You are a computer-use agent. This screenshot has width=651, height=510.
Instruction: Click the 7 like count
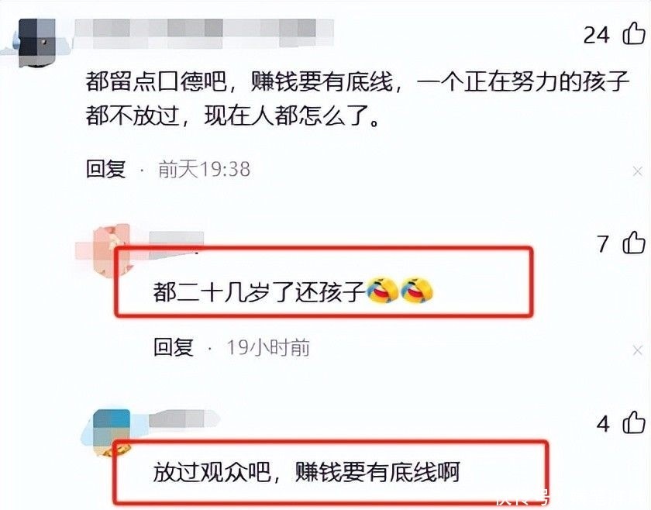(603, 244)
